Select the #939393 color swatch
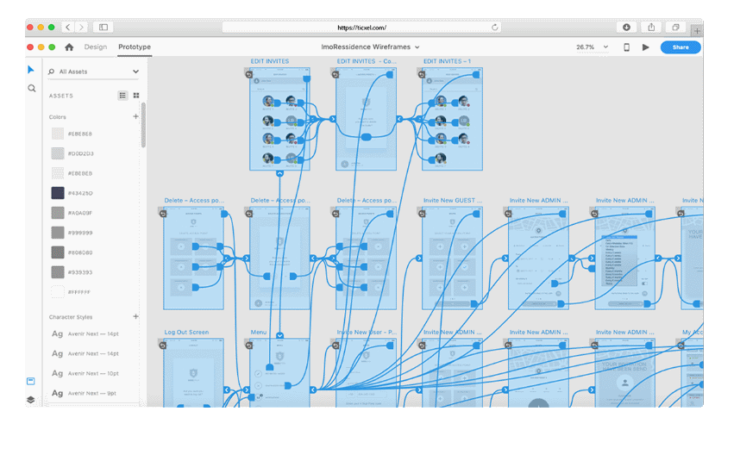Screen dimensions: 740x461 pos(58,272)
